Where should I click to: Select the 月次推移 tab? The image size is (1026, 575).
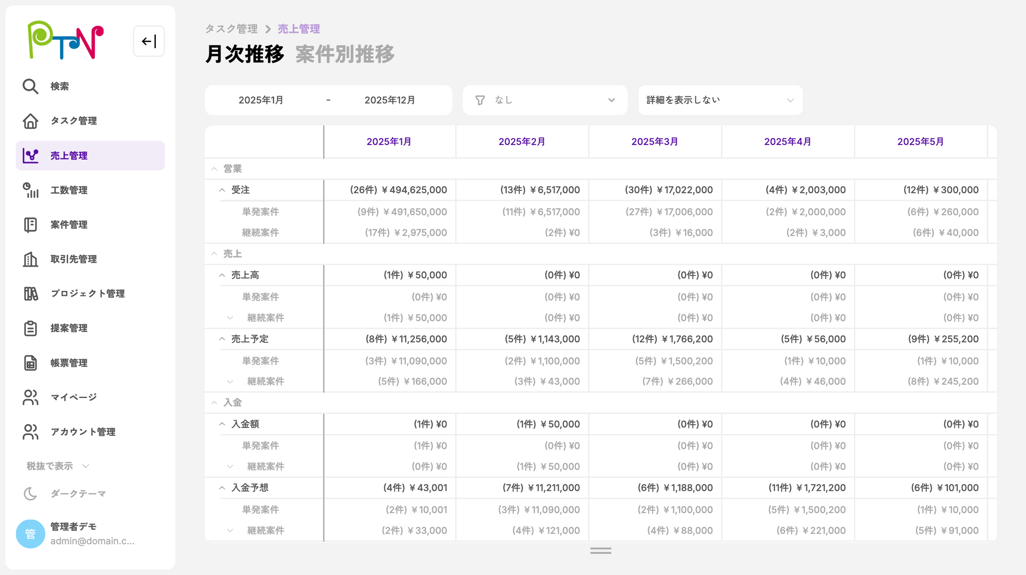click(245, 54)
